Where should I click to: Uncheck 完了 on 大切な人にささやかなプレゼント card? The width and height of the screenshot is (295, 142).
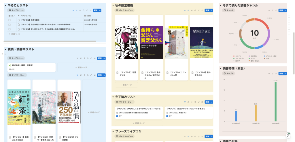click(x=117, y=116)
